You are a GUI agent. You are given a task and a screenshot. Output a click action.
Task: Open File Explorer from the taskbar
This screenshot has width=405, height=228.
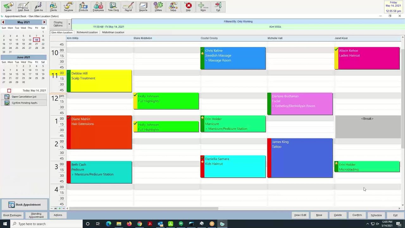[119, 224]
